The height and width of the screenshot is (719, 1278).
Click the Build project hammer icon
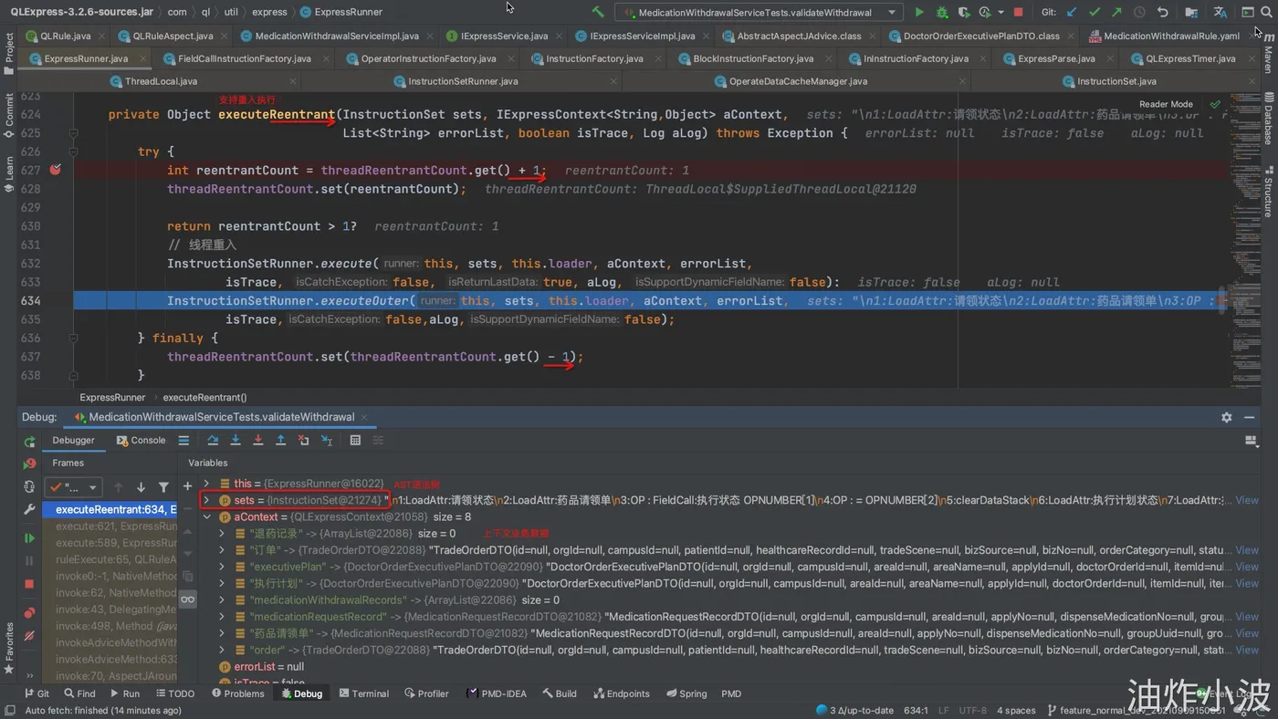click(598, 13)
